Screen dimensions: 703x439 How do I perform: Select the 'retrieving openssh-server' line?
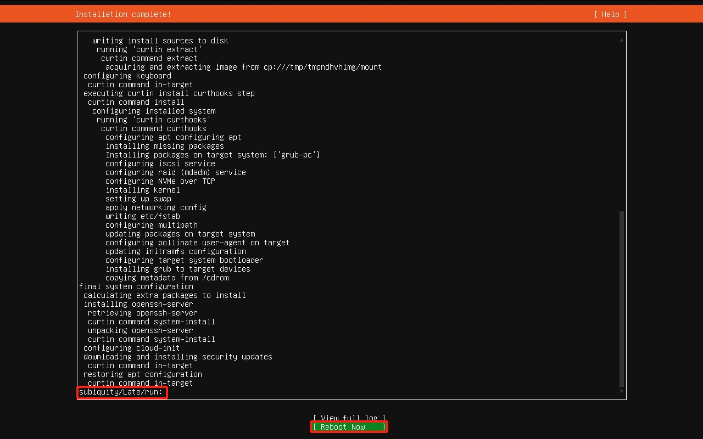(x=143, y=313)
